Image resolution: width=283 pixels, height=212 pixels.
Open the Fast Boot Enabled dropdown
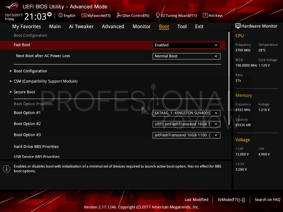coord(187,45)
